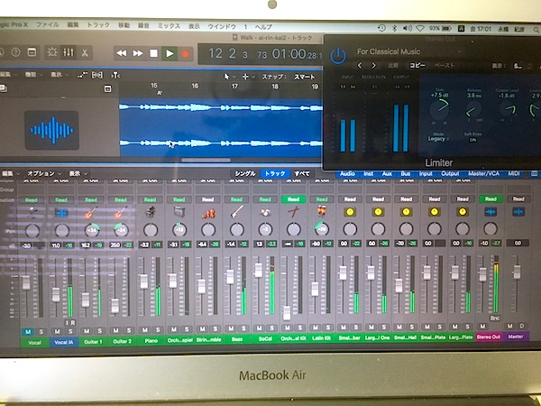Open the トラック menu in menu bar
Image resolution: width=541 pixels, height=406 pixels.
point(98,25)
